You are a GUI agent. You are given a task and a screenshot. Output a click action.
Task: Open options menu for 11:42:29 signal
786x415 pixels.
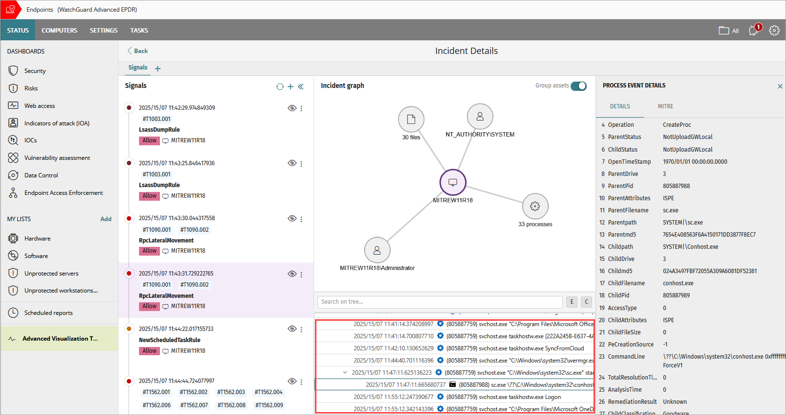[301, 108]
